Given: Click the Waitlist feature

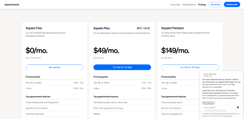Looking at the screenshot, I should (97, 114).
